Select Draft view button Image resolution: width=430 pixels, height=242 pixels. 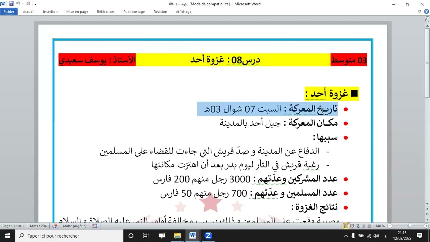[369, 226]
